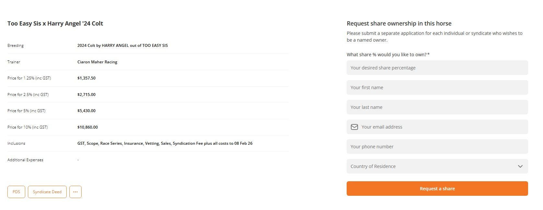The width and height of the screenshot is (543, 210).
Task: Click into the first name field
Action: pos(437,88)
